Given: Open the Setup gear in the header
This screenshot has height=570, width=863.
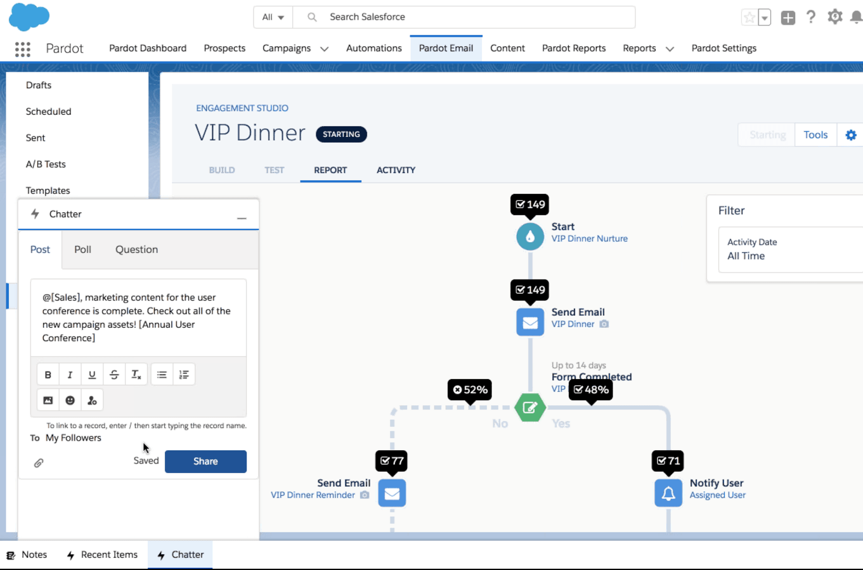Looking at the screenshot, I should (x=835, y=17).
